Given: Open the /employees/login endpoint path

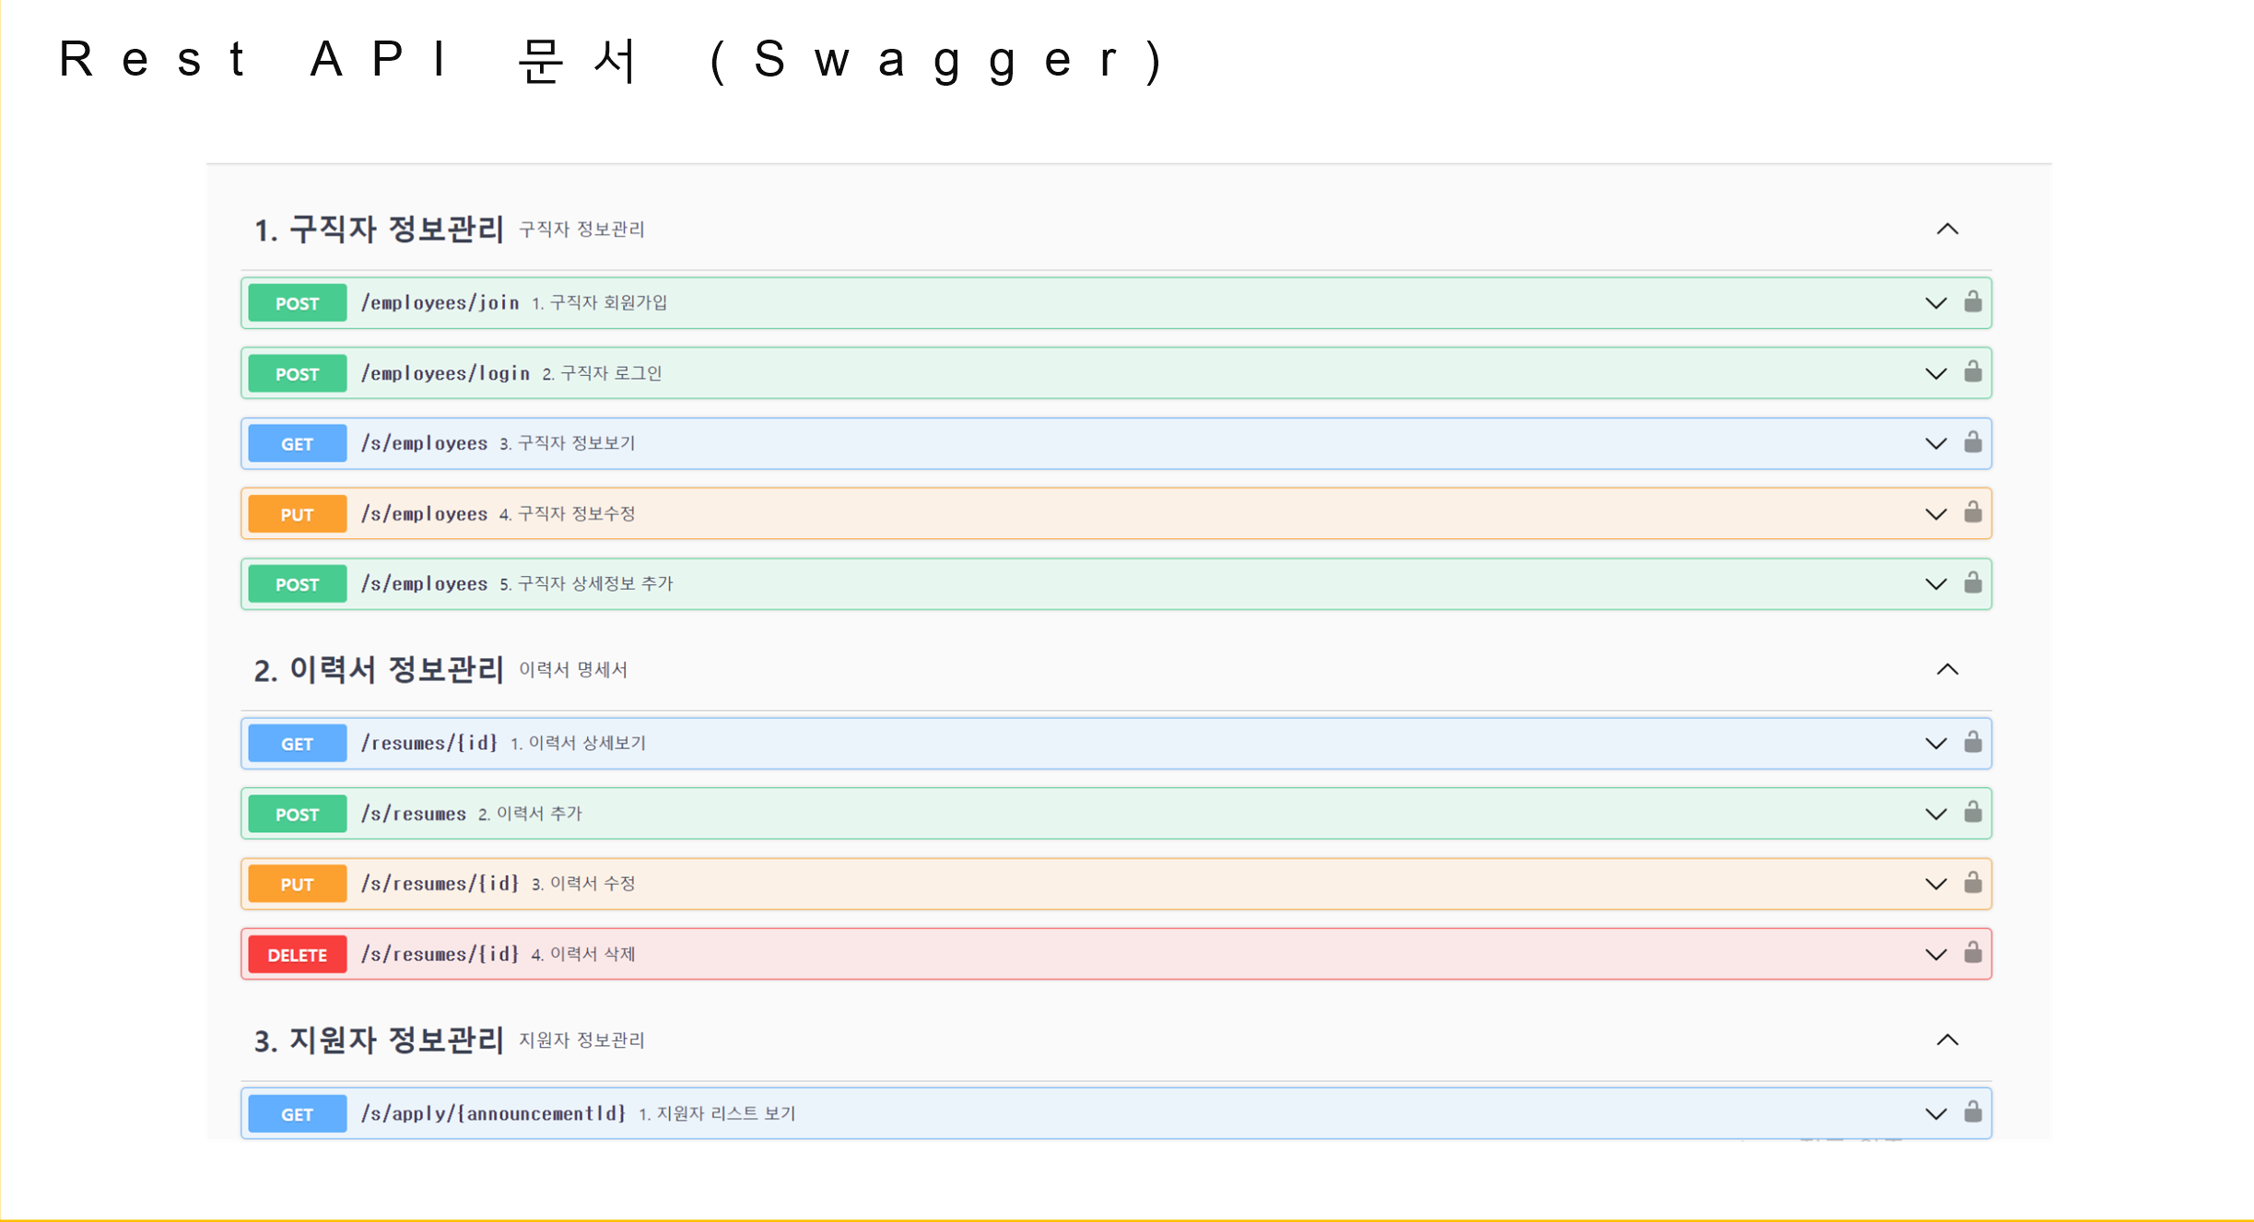Looking at the screenshot, I should 445,373.
